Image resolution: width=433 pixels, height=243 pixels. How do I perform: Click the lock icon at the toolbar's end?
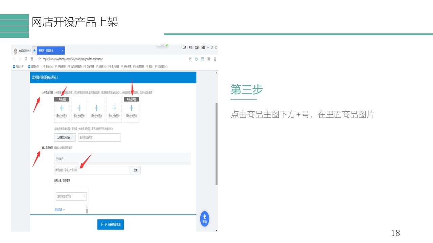point(215,59)
